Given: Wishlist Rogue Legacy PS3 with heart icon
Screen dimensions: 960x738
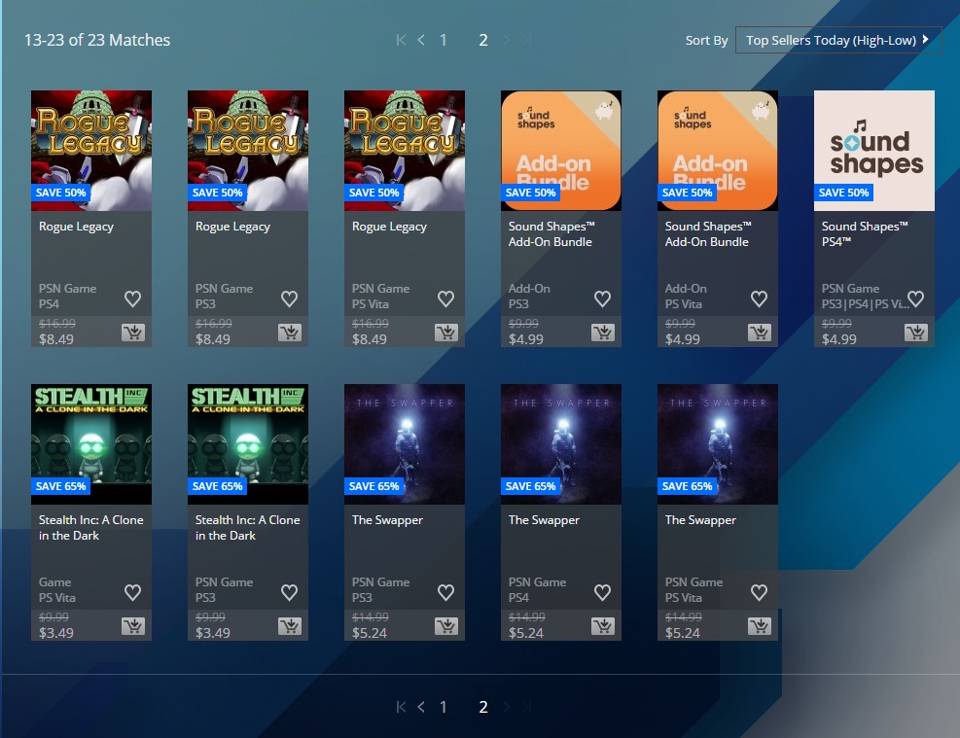Looking at the screenshot, I should pyautogui.click(x=289, y=299).
